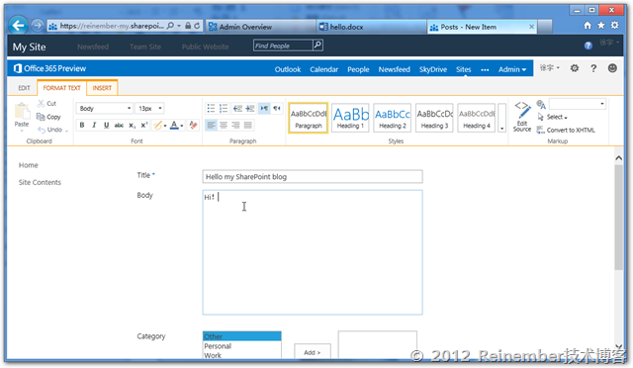Toggle strikethrough formatting
The image size is (633, 368).
(119, 126)
